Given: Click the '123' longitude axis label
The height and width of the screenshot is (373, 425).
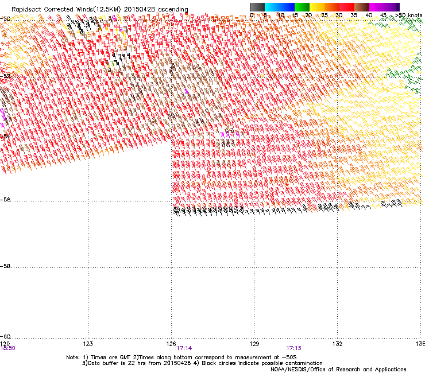Looking at the screenshot, I should click(88, 344).
